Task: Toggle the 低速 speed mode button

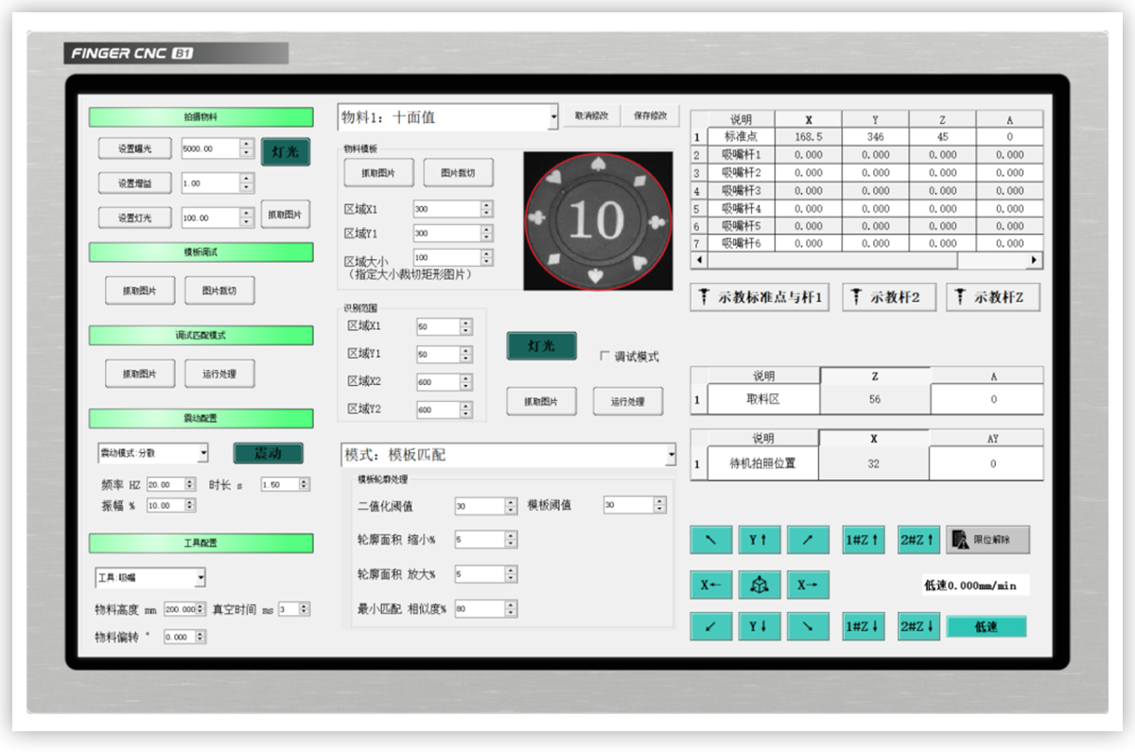Action: pyautogui.click(x=986, y=626)
